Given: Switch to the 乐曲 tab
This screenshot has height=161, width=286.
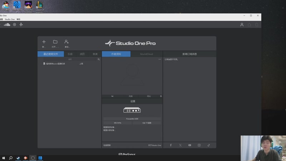Looking at the screenshot, I should point(70,54).
